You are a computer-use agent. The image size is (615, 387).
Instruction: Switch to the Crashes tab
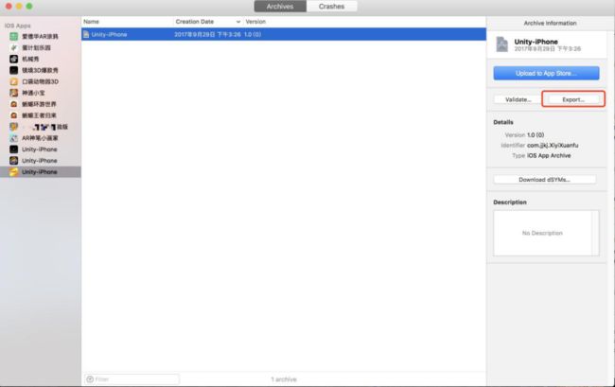coord(331,7)
